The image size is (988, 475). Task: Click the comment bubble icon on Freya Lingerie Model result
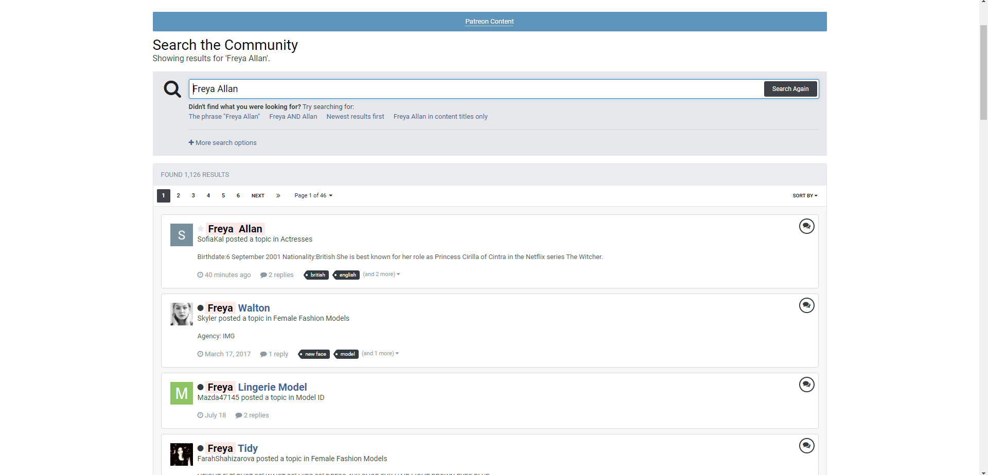(x=806, y=385)
